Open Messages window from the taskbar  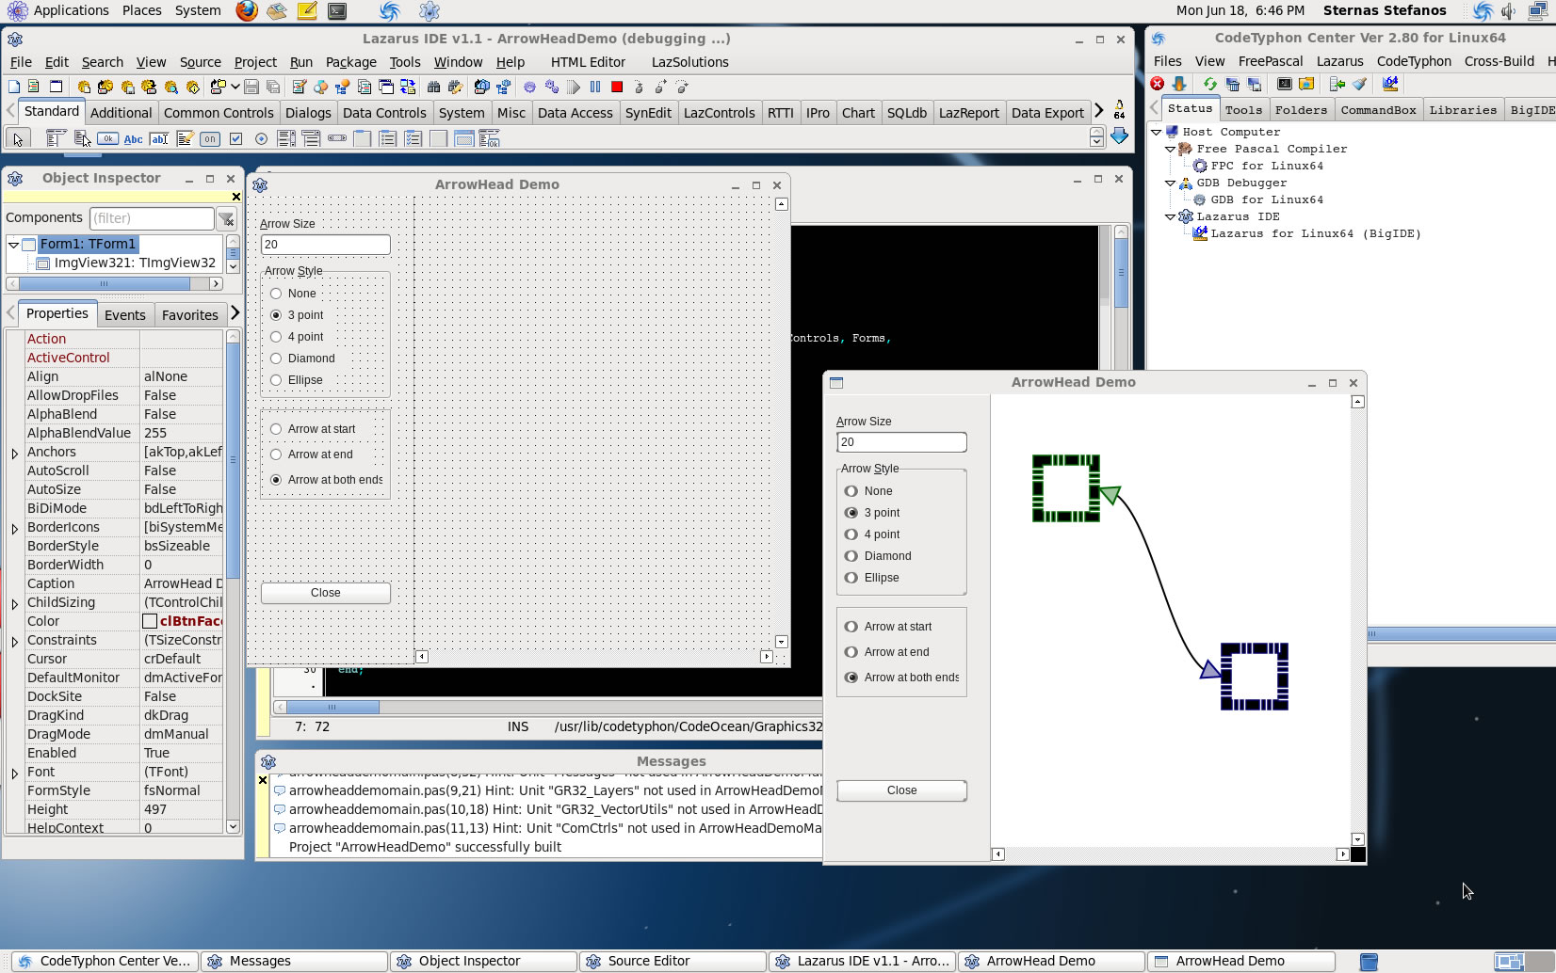(294, 961)
